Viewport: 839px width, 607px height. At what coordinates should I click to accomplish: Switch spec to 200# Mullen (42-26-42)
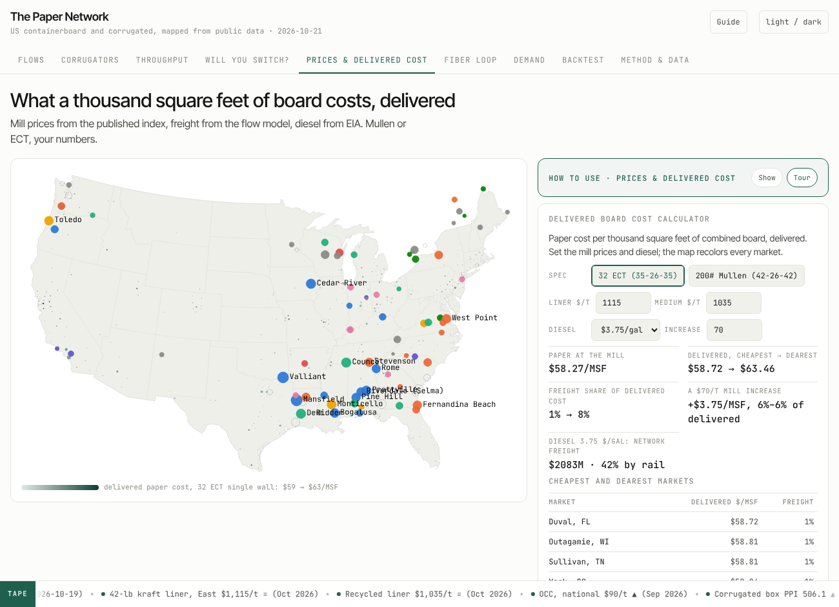[x=746, y=276]
